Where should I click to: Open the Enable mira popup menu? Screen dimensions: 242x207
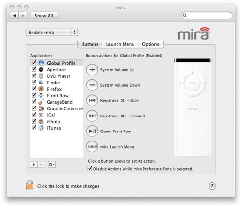coord(52,33)
